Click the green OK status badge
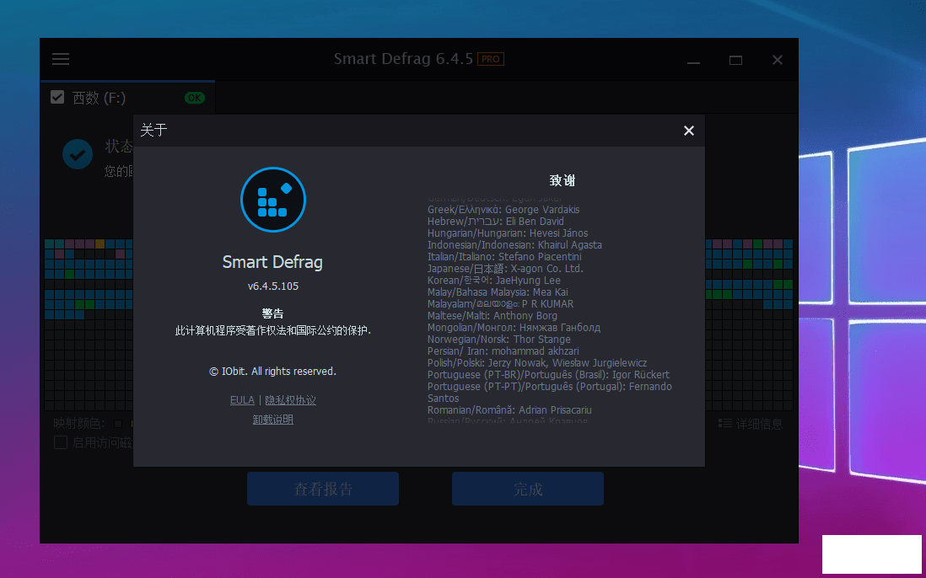 (194, 98)
